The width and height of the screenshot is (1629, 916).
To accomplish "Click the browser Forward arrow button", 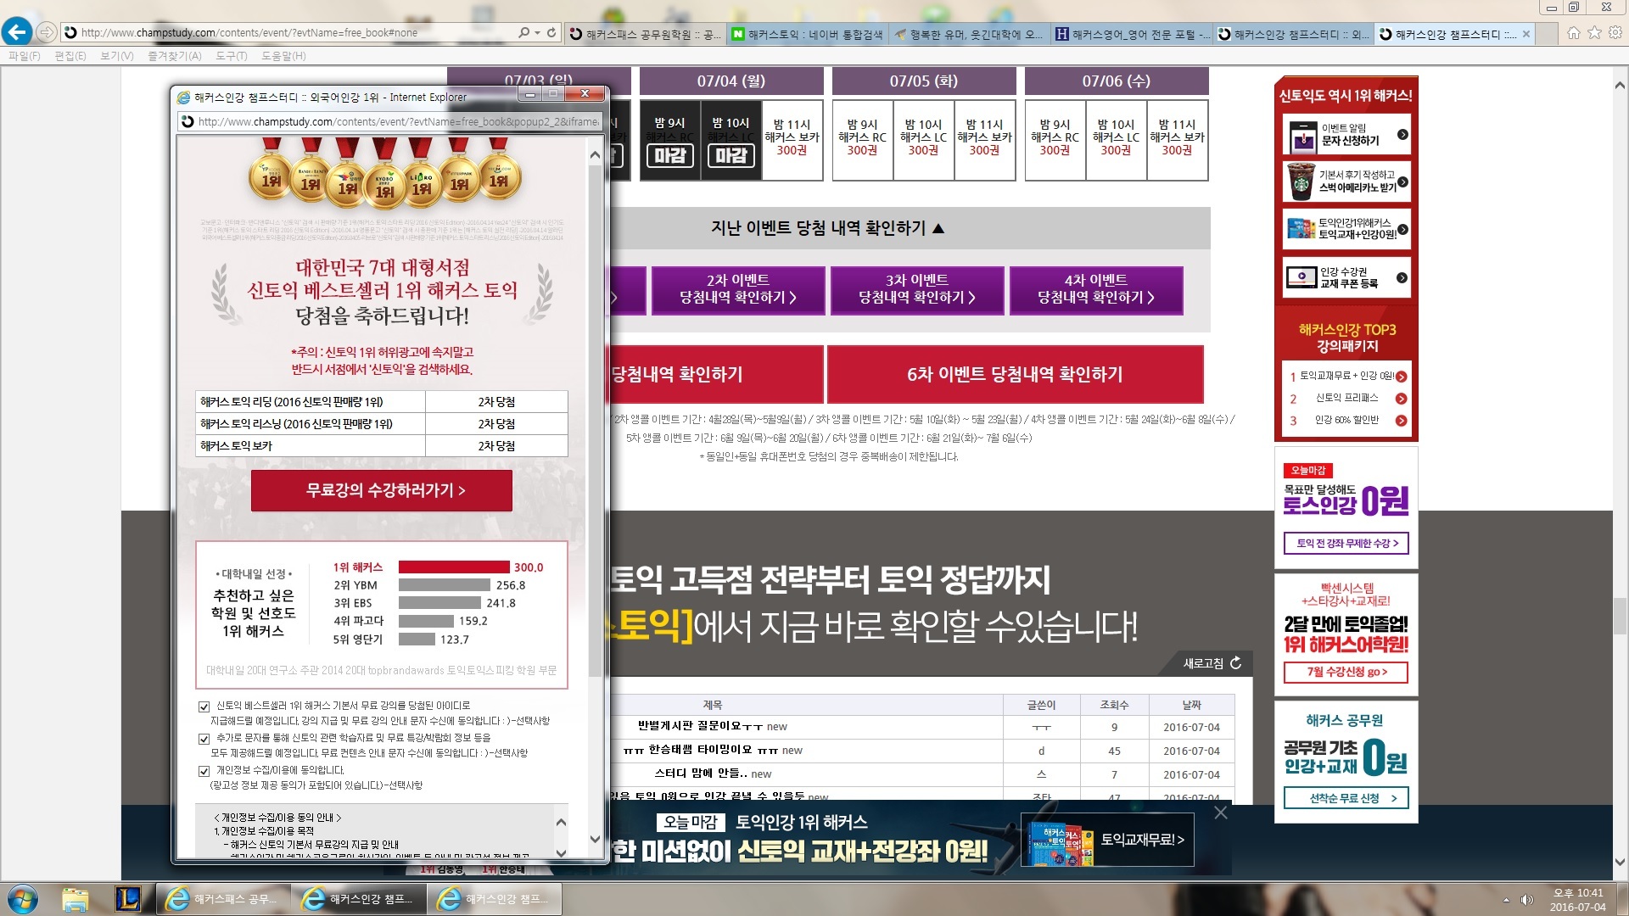I will [47, 32].
